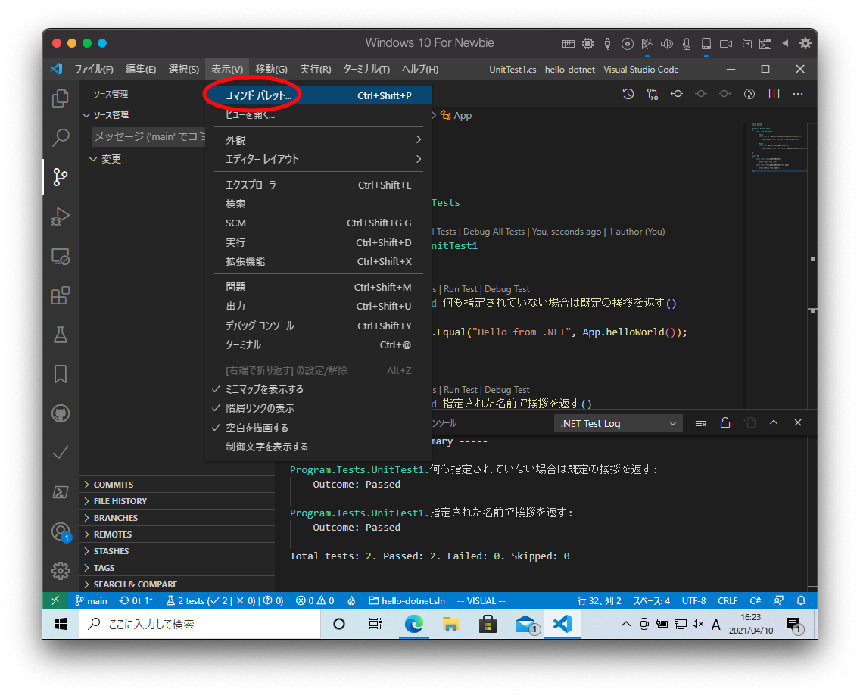860x695 pixels.
Task: Click the split editor icon
Action: (x=774, y=94)
